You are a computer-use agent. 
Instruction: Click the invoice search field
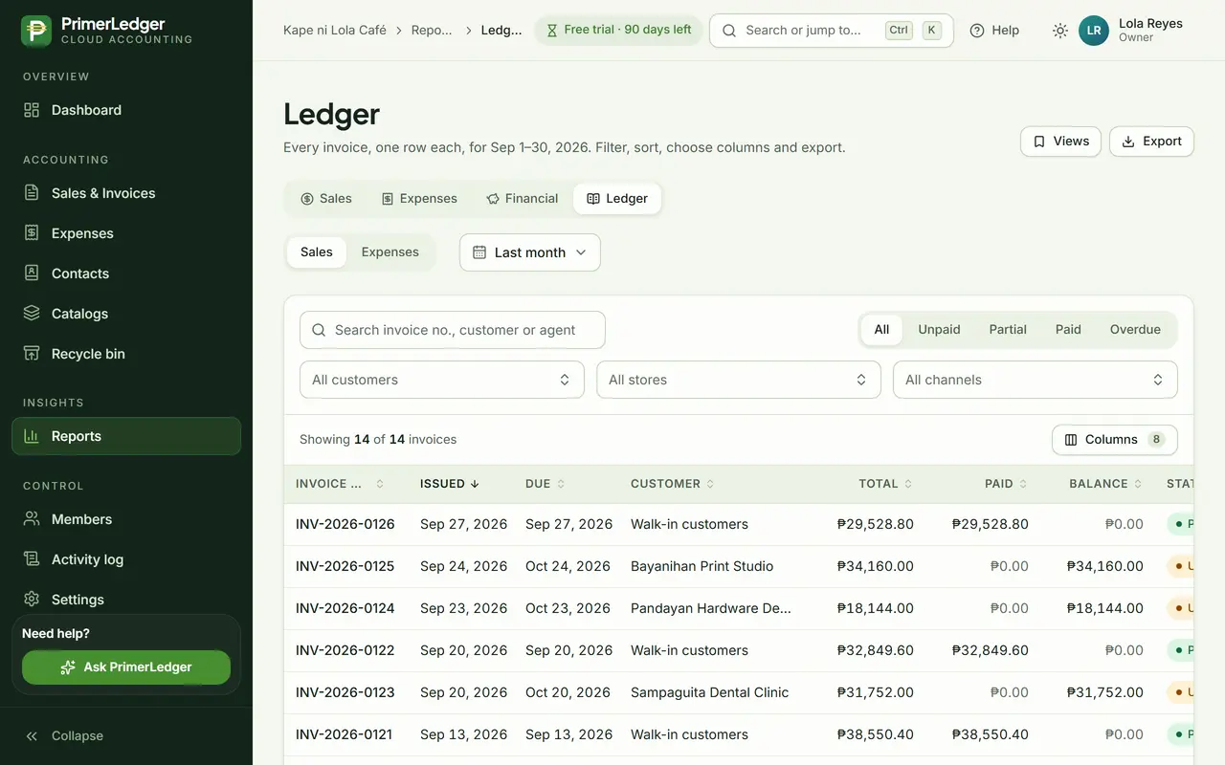[453, 330]
